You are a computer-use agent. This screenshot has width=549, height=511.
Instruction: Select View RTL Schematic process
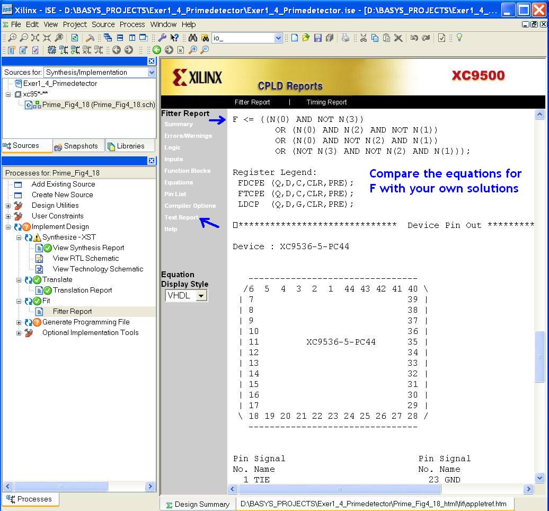coord(86,259)
